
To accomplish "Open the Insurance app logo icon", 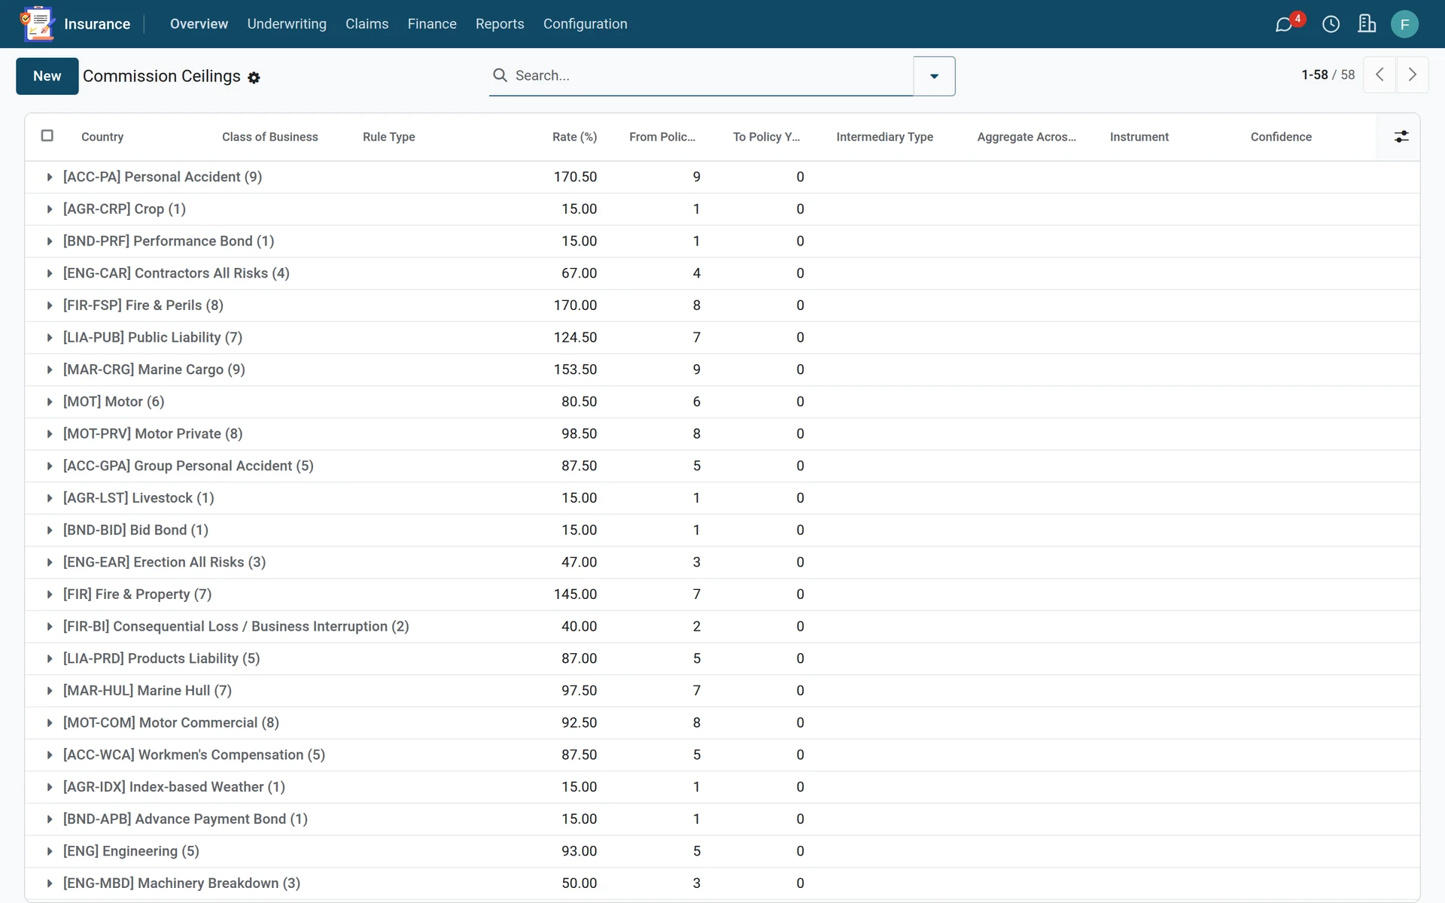I will point(38,24).
